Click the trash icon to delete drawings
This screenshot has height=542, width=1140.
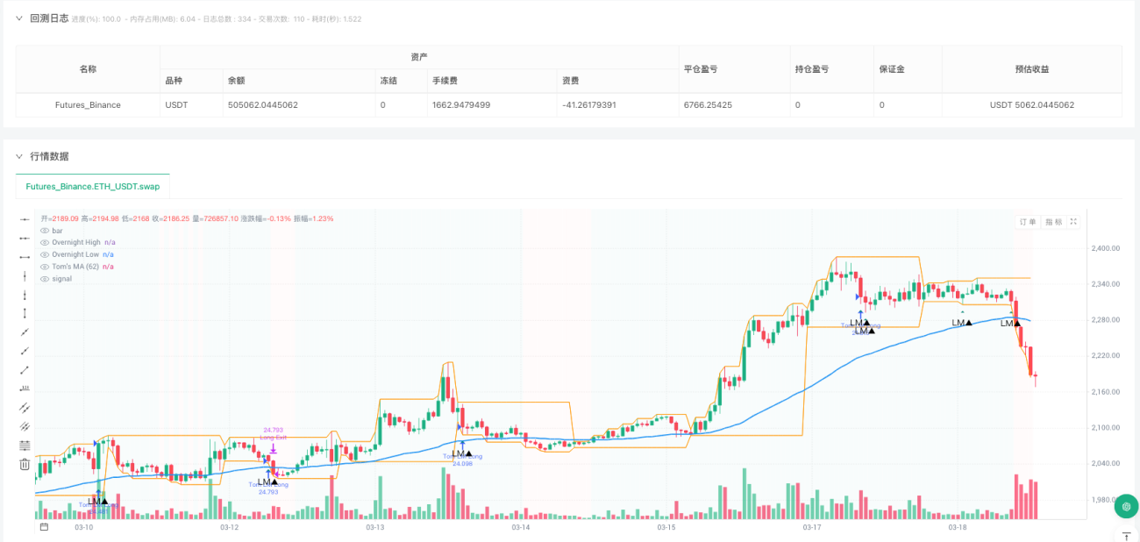coord(25,464)
